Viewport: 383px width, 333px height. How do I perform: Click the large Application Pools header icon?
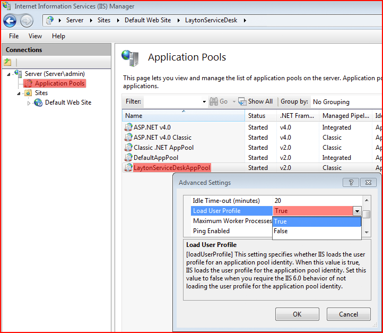tap(130, 58)
